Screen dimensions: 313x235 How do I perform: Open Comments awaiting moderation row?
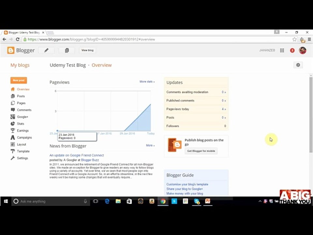coord(196,92)
